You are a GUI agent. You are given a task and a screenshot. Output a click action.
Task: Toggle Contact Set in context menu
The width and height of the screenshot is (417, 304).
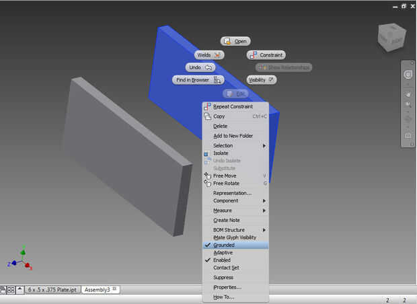235,268
